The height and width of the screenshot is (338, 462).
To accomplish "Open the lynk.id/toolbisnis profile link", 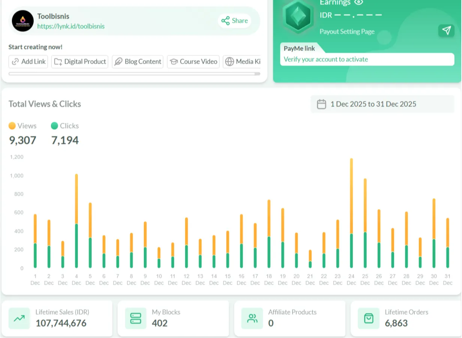I will click(71, 26).
